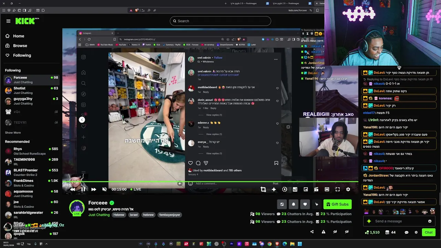Open player settings gear
This screenshot has height=248, width=441.
coord(348,189)
